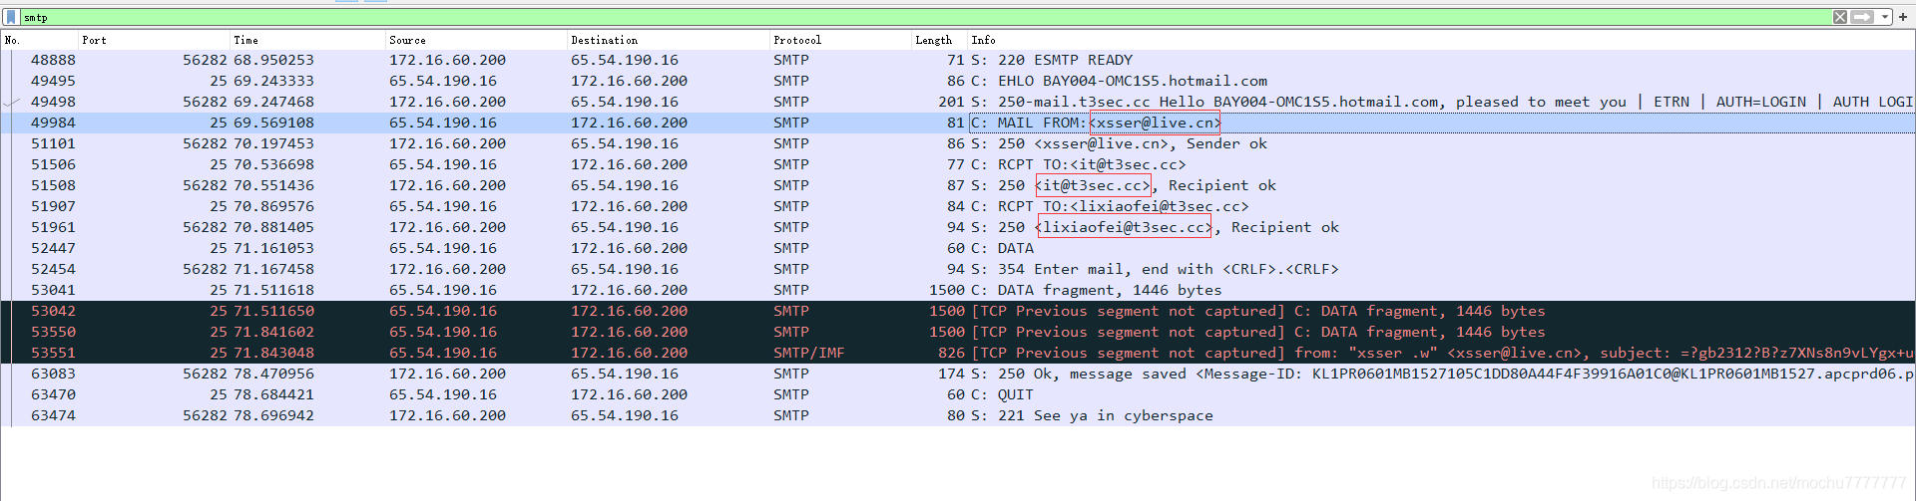Click time value 68.950253
Screen dimensions: 1916x501
point(274,60)
